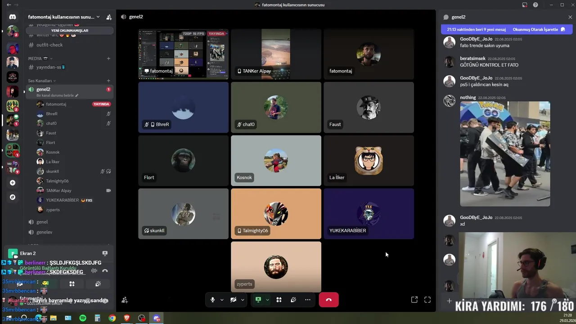
Task: Collapse the Ses Kanalları category
Action: pos(42,81)
